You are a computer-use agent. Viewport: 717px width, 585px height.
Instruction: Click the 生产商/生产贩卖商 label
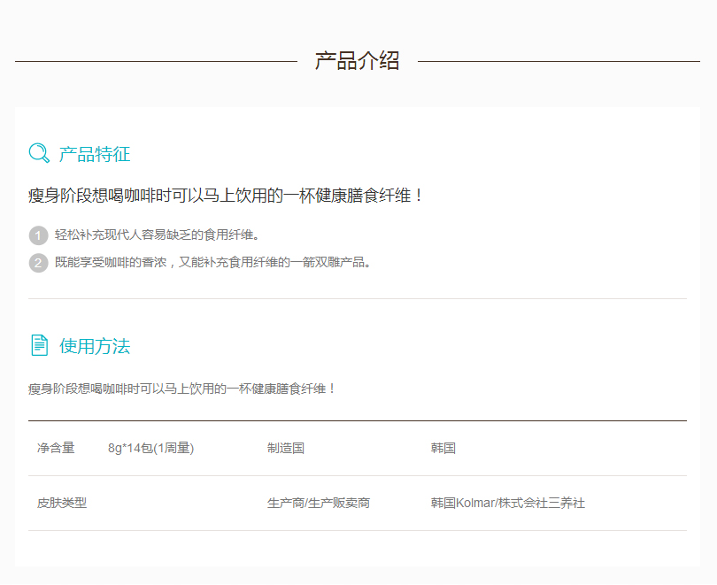pos(319,504)
